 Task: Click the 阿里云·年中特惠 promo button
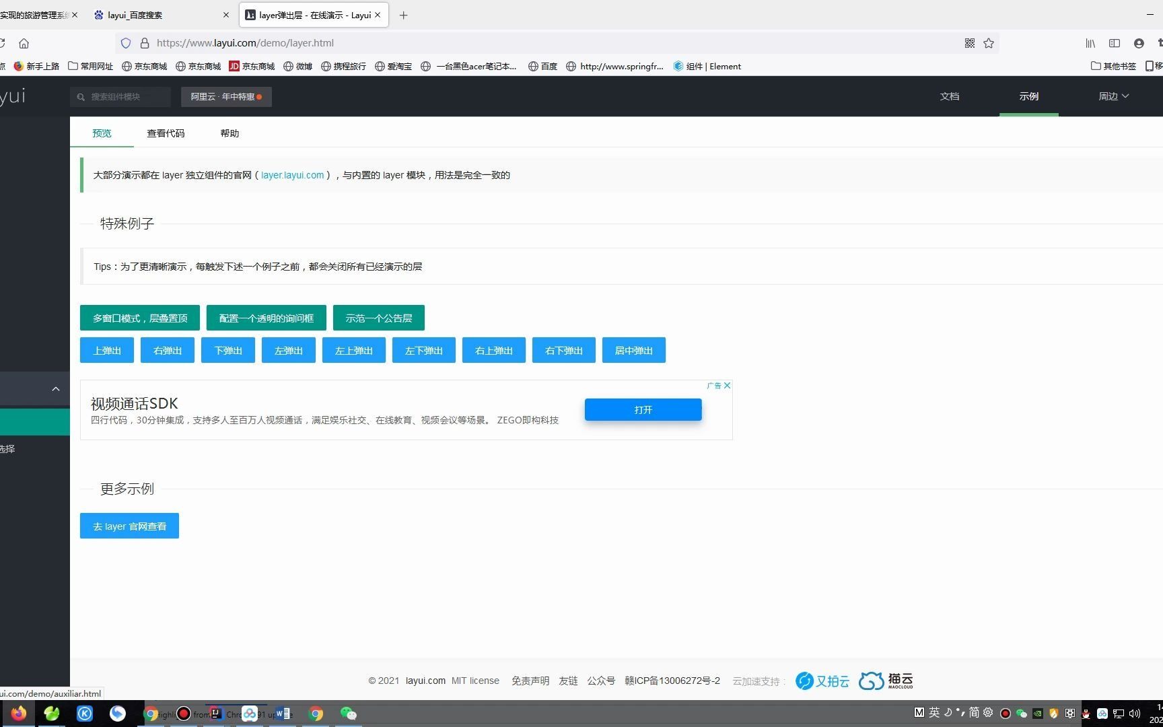tap(226, 96)
